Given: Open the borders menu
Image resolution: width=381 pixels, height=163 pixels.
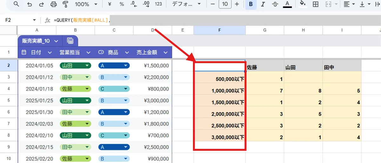Looking at the screenshot, I should [315, 4].
